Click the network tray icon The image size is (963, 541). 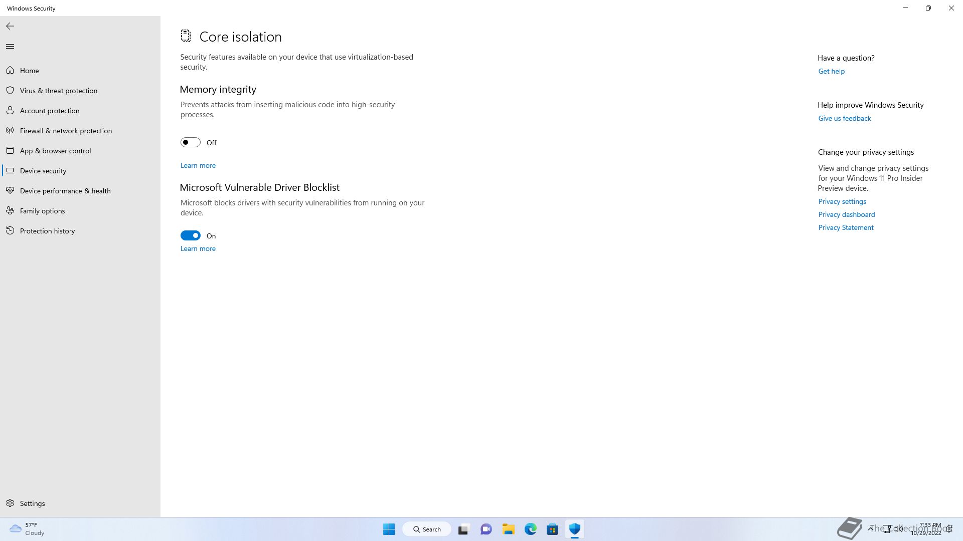click(x=887, y=528)
